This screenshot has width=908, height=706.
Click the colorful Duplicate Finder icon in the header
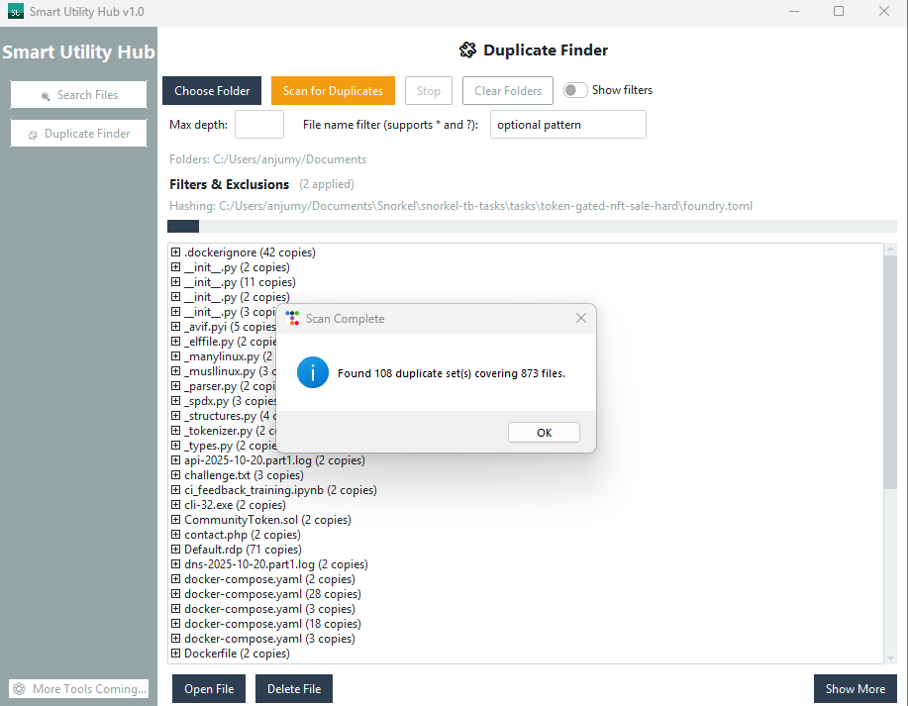click(467, 50)
